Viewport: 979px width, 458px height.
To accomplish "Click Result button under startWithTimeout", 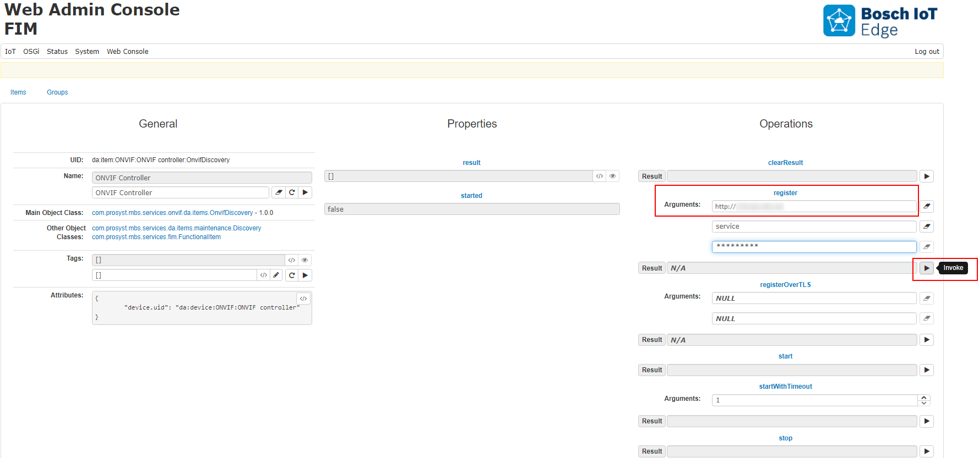I will click(x=652, y=421).
